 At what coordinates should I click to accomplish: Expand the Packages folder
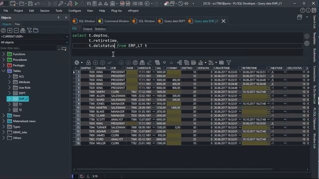tap(3, 65)
